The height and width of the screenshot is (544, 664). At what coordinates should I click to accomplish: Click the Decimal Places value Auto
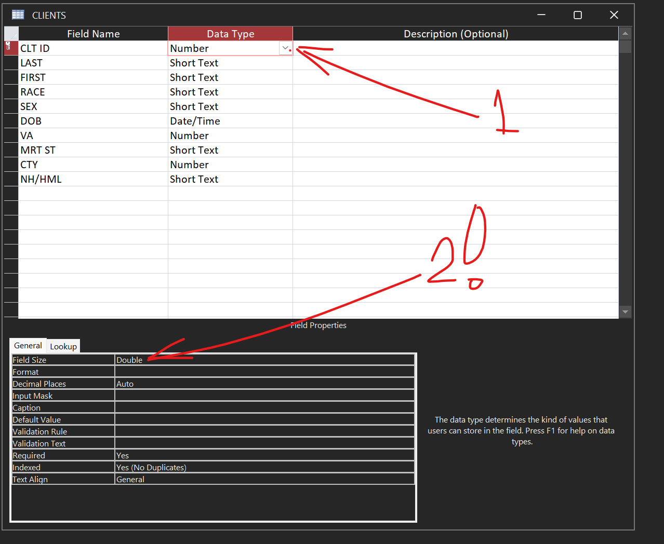(264, 384)
